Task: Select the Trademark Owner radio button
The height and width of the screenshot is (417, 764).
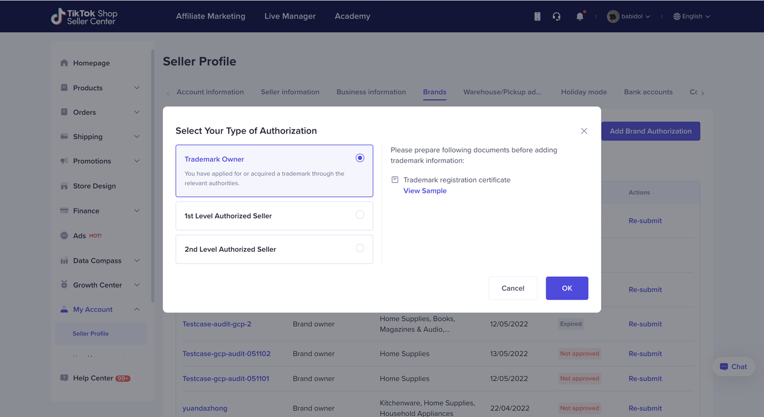Action: [359, 158]
